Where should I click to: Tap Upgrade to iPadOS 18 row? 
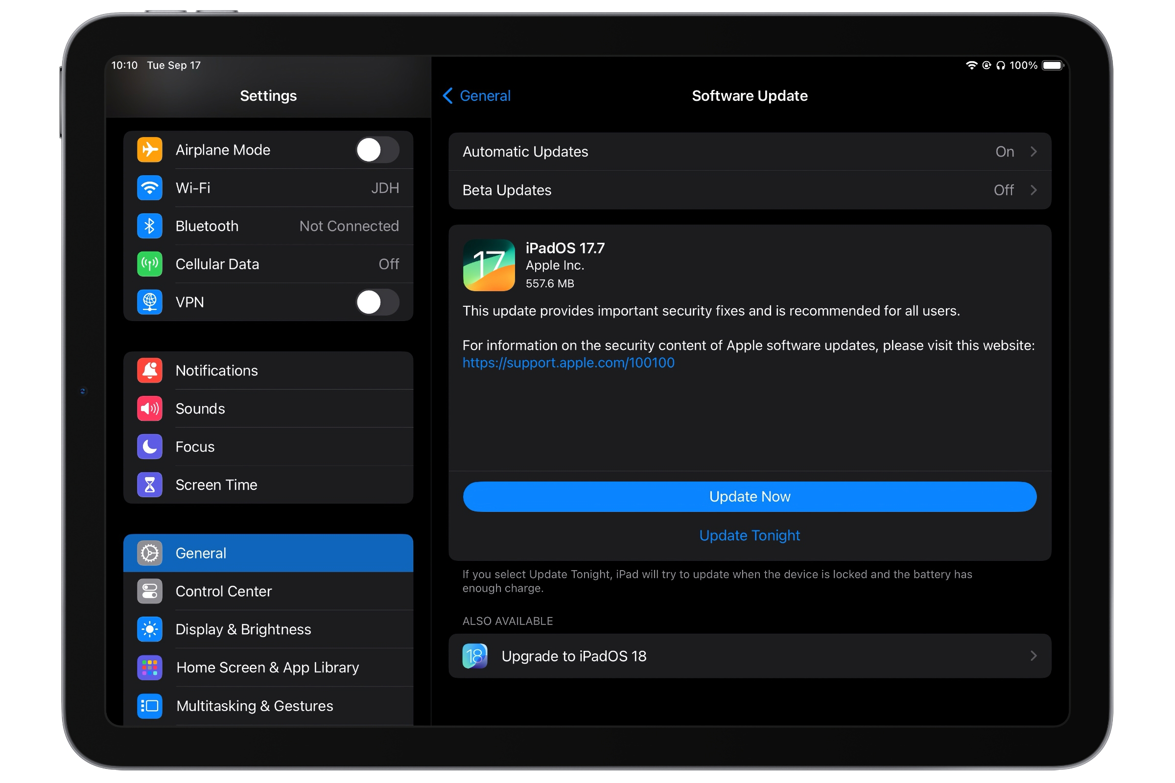pyautogui.click(x=750, y=656)
